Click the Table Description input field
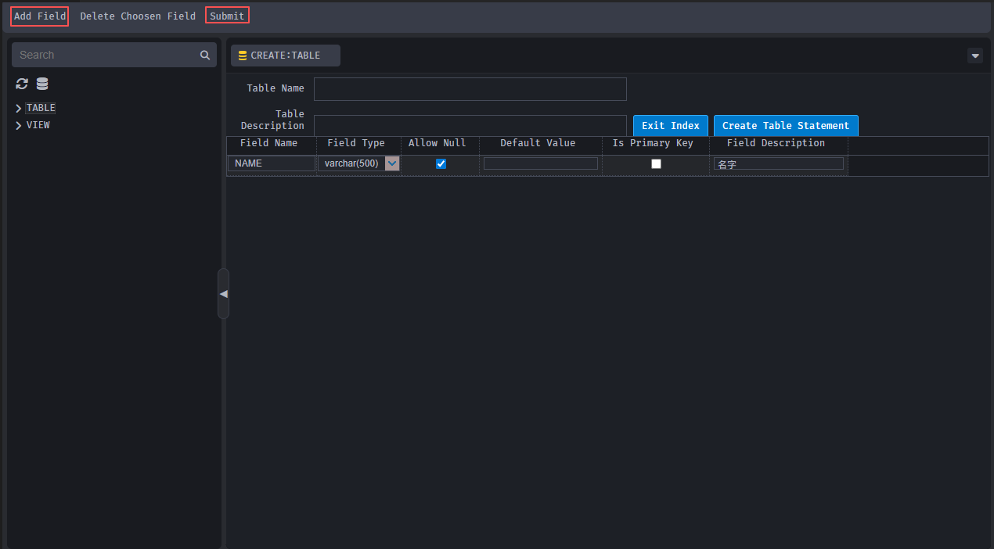The height and width of the screenshot is (549, 994). tap(470, 125)
